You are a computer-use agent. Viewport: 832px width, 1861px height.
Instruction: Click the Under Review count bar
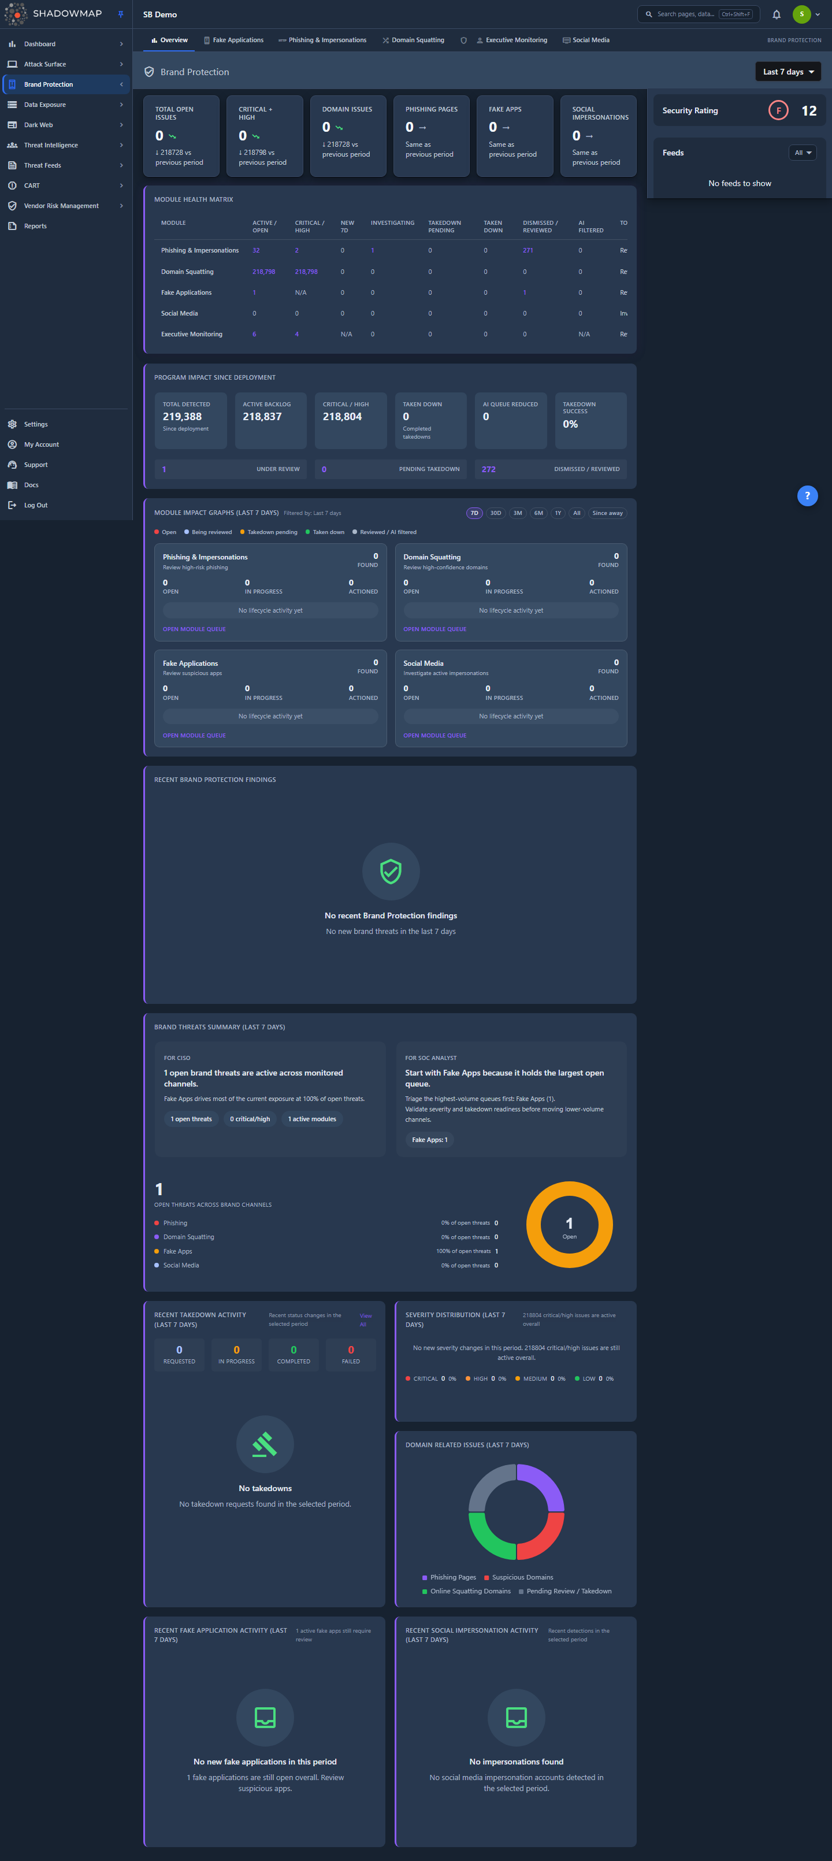click(x=231, y=469)
